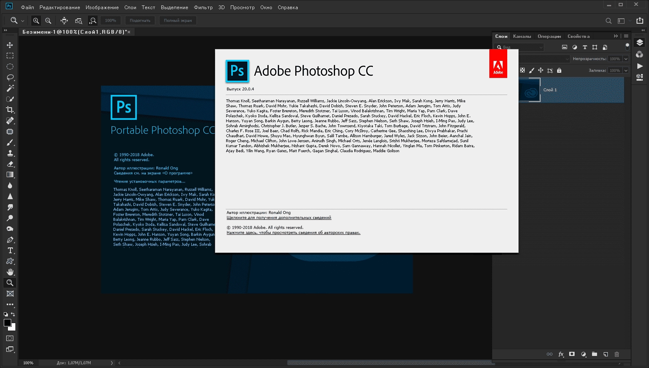Select the Type tool in left toolbar
Viewport: 649px width, 368px height.
click(10, 250)
